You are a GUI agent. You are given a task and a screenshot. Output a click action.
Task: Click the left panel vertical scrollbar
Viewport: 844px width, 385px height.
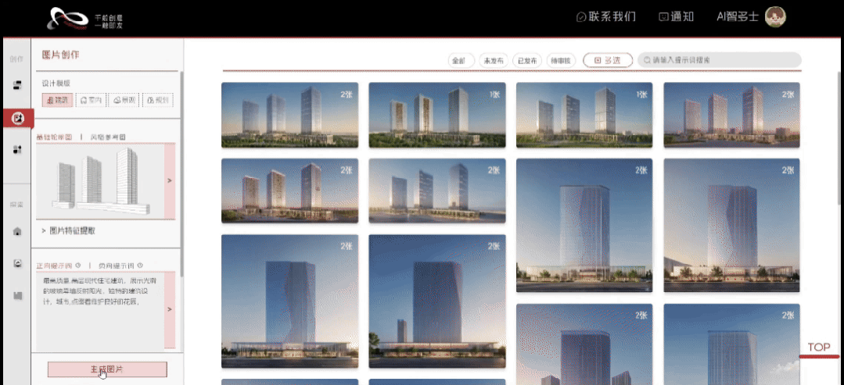[x=181, y=156]
